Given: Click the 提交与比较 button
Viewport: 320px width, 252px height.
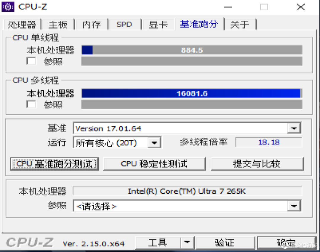Looking at the screenshot, I should click(x=257, y=164).
